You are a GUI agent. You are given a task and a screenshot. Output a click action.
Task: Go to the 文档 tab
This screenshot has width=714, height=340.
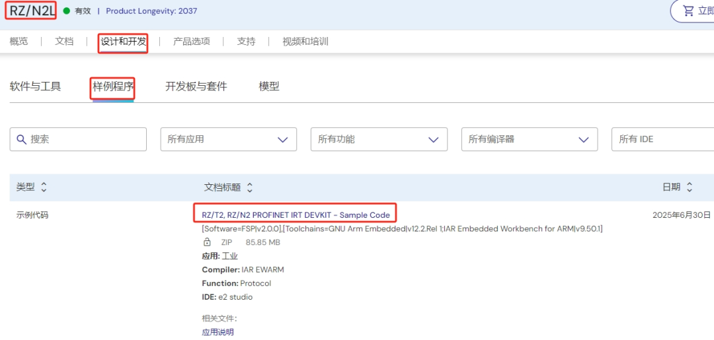click(64, 42)
